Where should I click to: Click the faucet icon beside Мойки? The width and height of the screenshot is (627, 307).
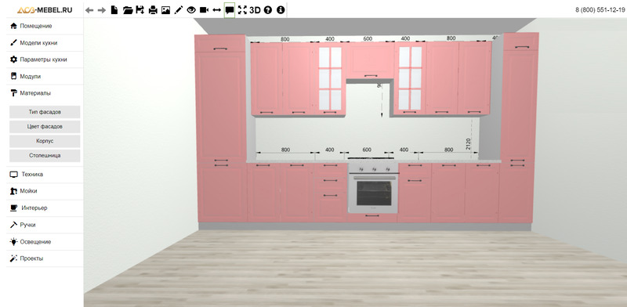[13, 191]
